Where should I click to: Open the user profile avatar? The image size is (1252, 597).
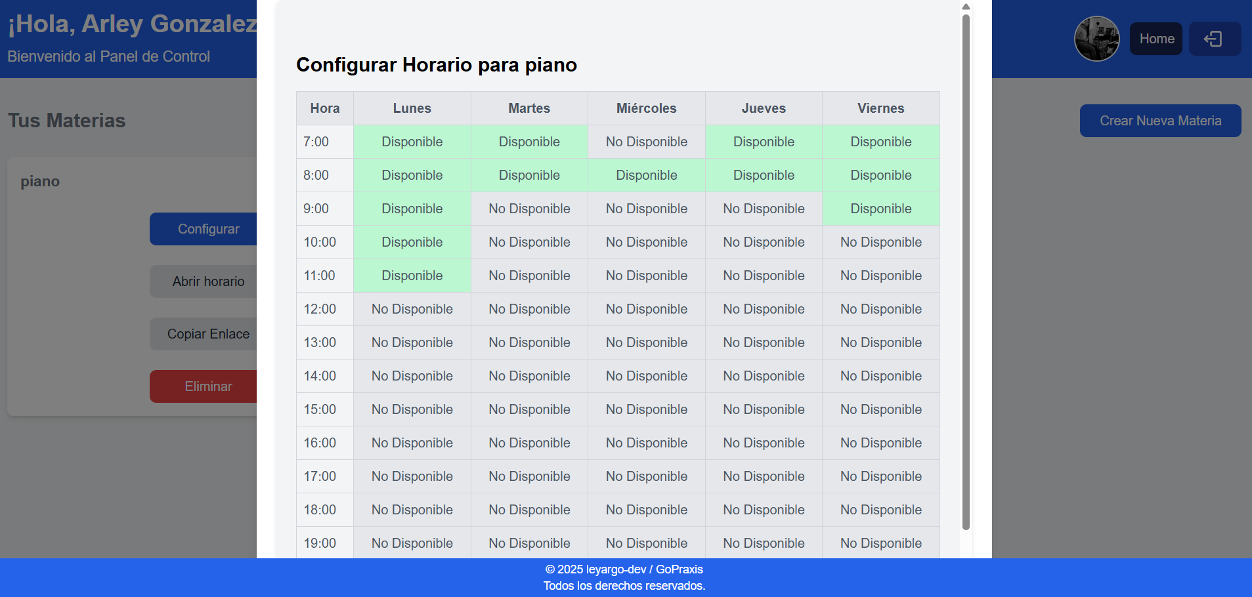tap(1096, 39)
